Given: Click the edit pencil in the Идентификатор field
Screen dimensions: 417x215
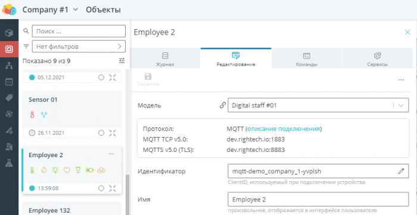Looking at the screenshot, I should 401,171.
